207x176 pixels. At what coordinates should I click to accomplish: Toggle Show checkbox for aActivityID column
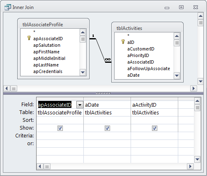[x=154, y=128]
